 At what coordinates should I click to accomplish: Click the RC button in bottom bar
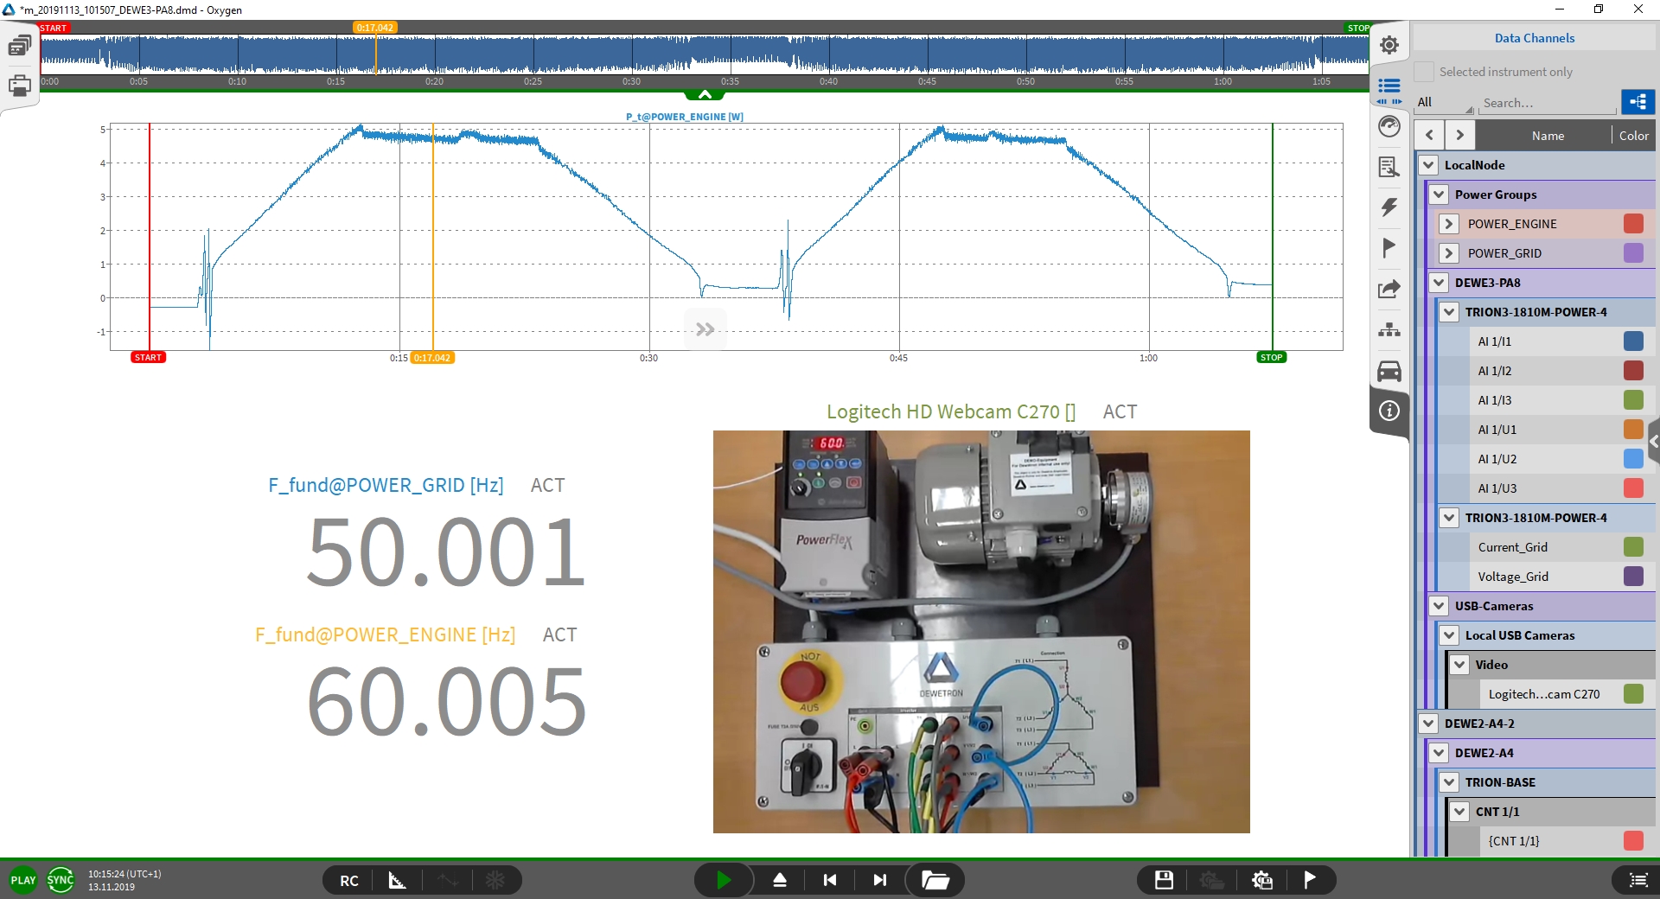349,880
